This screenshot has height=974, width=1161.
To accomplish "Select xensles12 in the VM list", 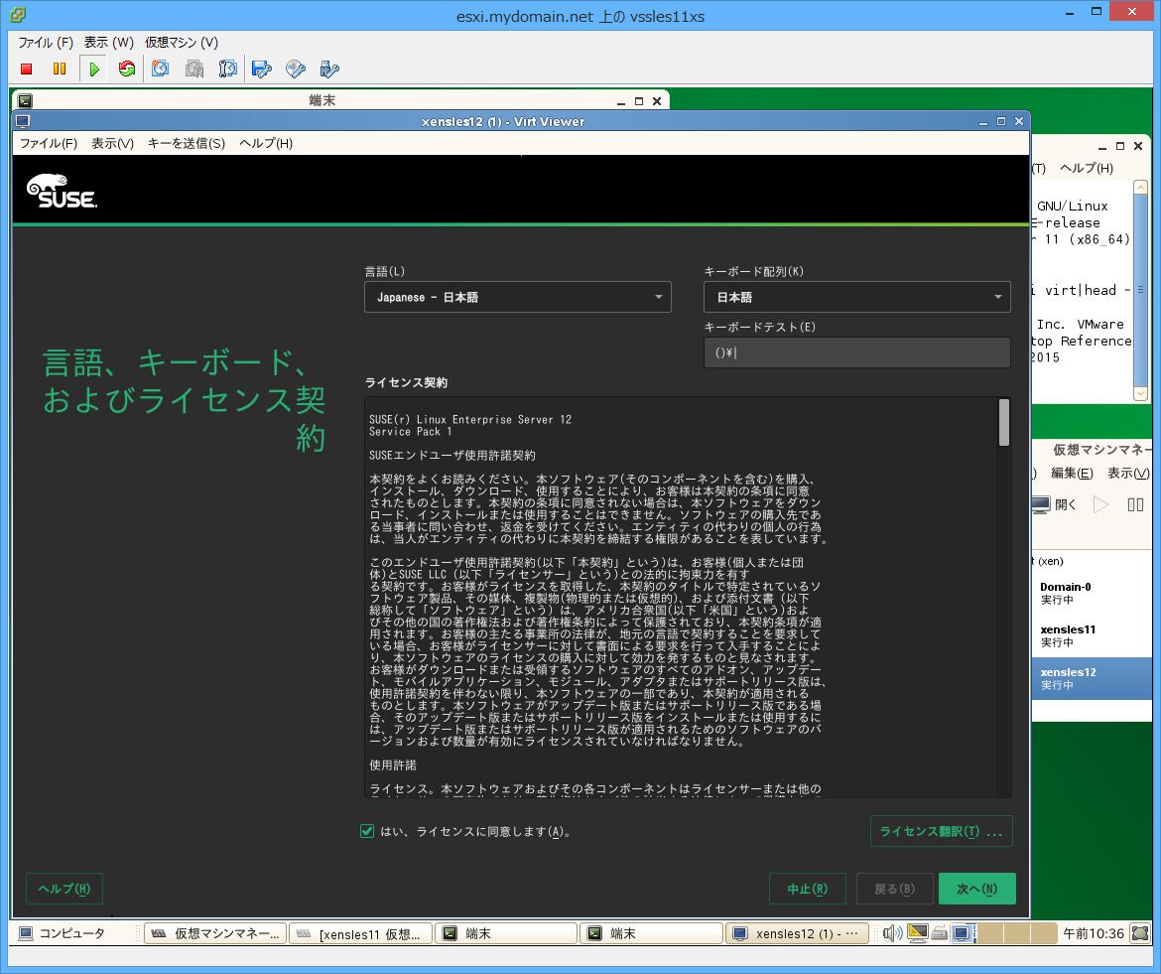I will (1093, 678).
